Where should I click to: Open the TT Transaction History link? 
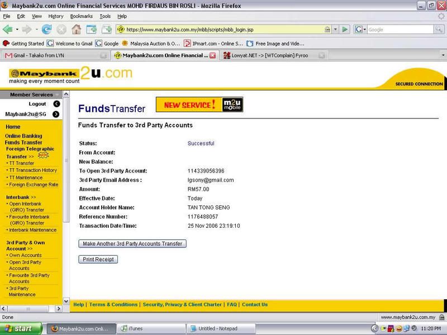(x=32, y=170)
